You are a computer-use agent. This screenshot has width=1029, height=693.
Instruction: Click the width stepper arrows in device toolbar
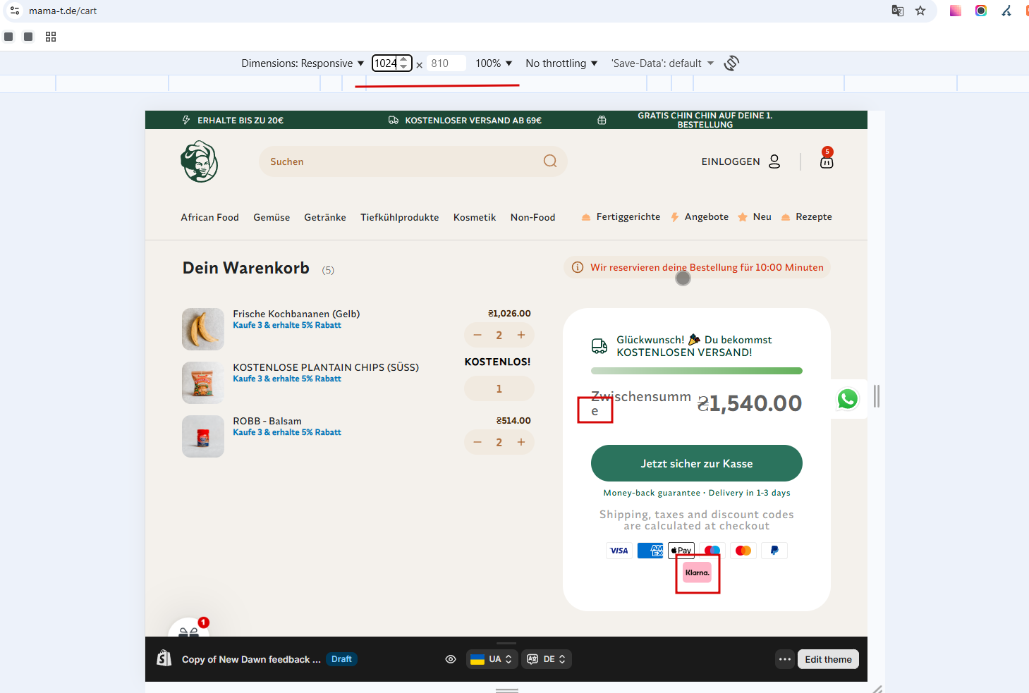click(x=403, y=63)
